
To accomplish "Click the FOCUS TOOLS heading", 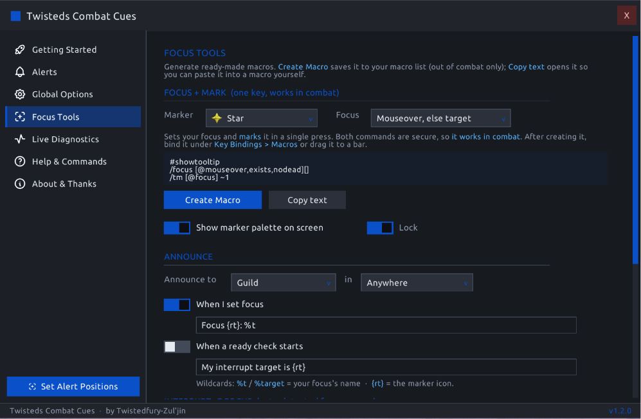I will [195, 53].
